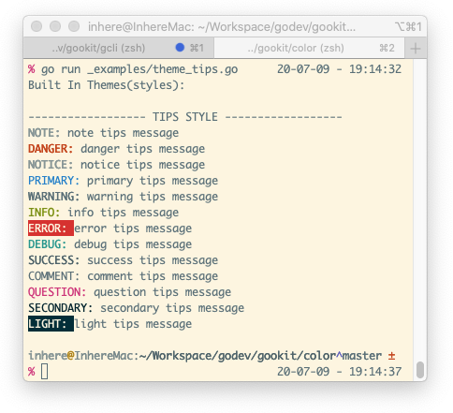Click the green 'INFO:' label
The width and height of the screenshot is (453, 413).
pyautogui.click(x=44, y=213)
